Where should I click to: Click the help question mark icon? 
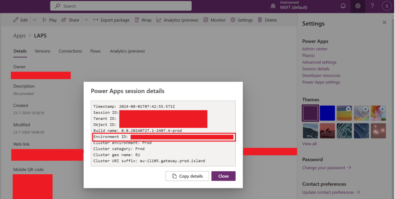coord(372,6)
